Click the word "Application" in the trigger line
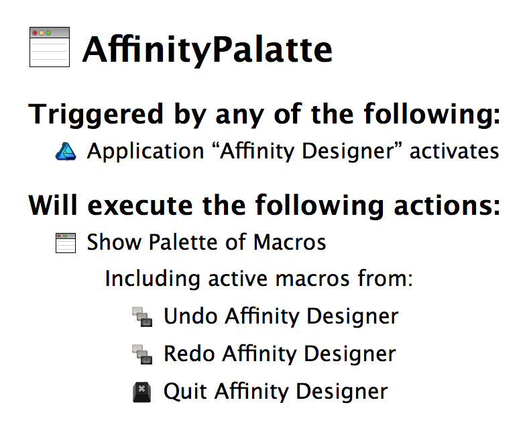This screenshot has height=431, width=527. pyautogui.click(x=145, y=152)
